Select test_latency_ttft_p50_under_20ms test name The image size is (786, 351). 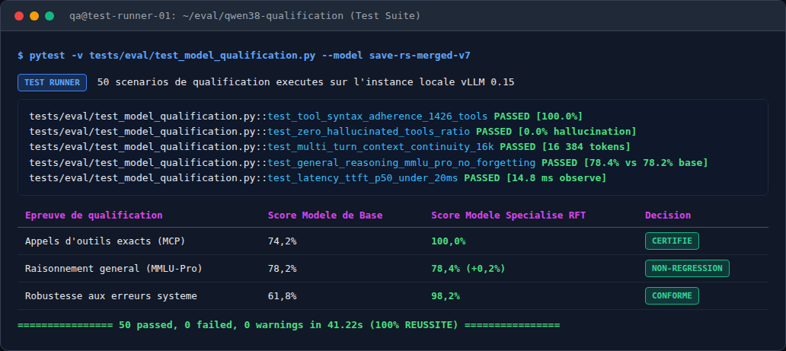363,177
